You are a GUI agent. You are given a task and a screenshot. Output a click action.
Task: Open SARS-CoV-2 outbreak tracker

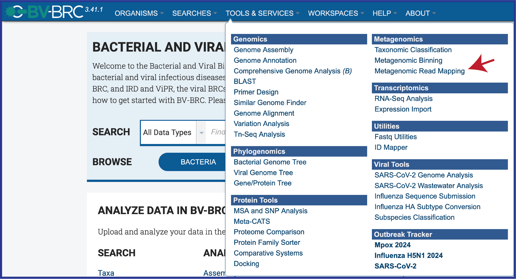(x=395, y=266)
